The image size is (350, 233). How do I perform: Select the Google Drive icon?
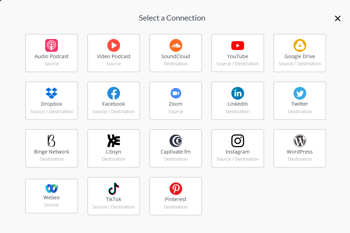coord(300,45)
